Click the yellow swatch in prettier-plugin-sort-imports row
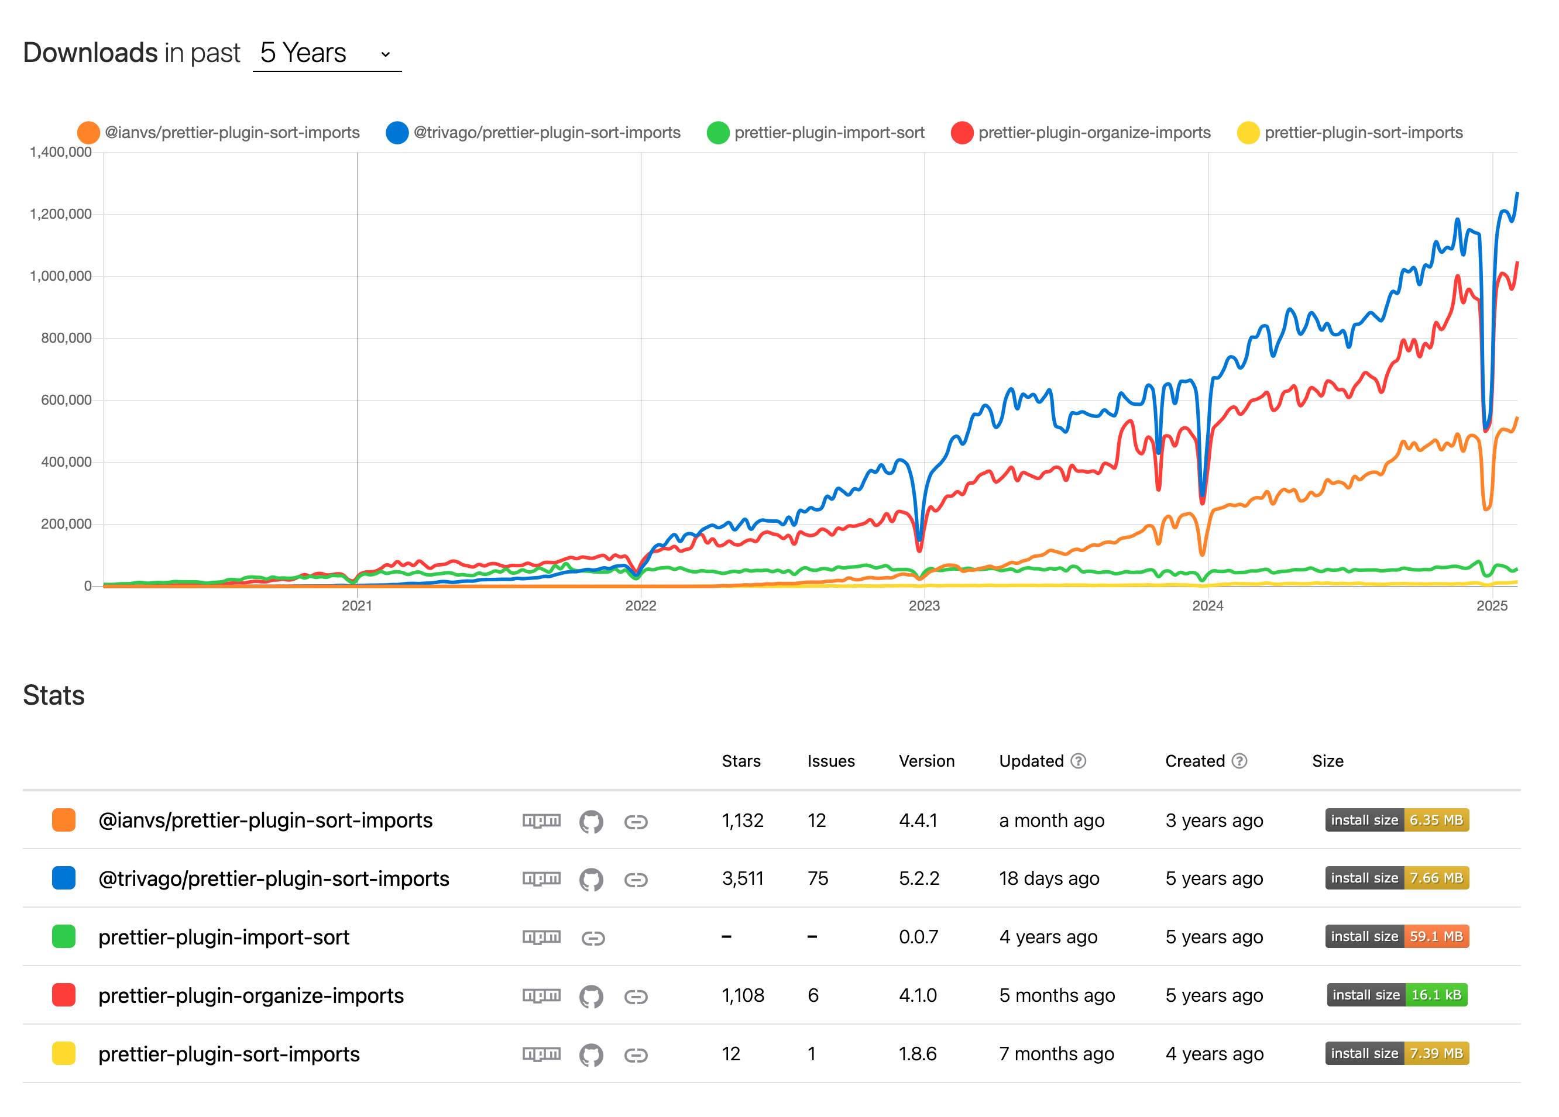The height and width of the screenshot is (1117, 1559). [64, 1054]
